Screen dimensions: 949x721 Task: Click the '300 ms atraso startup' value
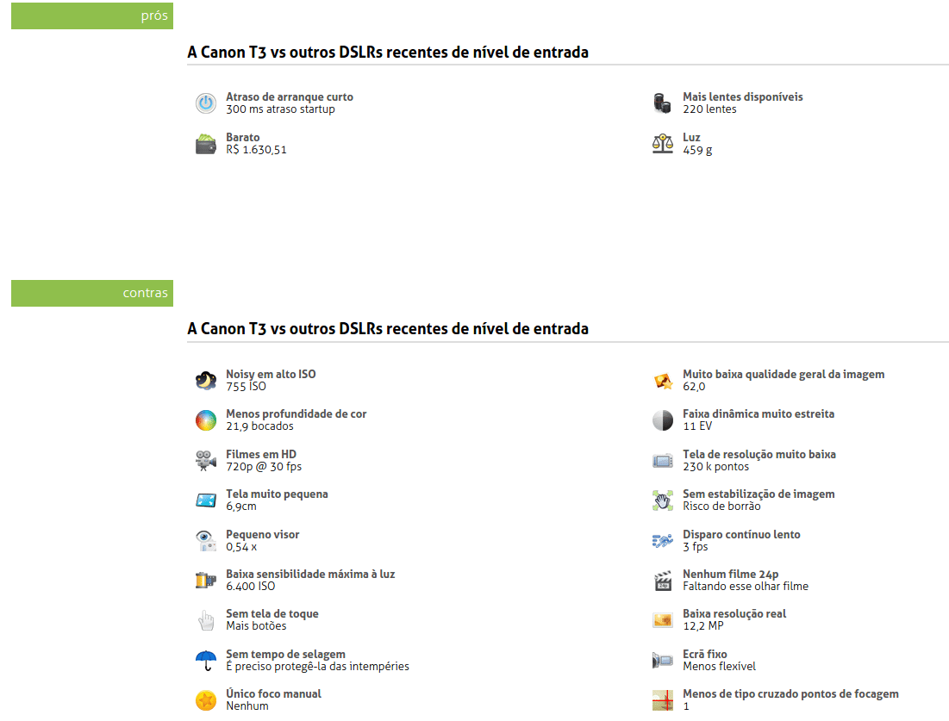click(x=280, y=109)
